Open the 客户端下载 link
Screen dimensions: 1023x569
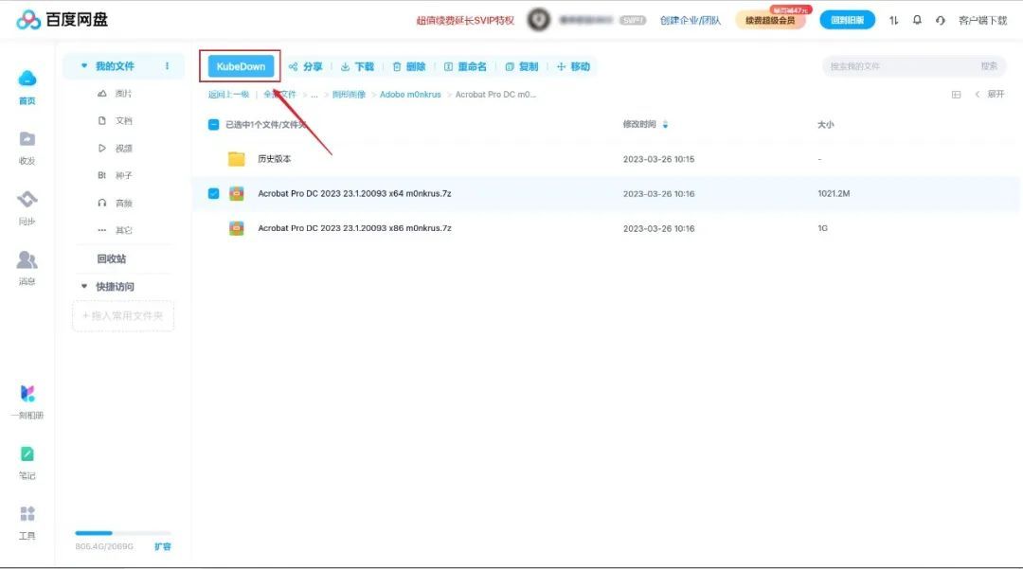982,20
